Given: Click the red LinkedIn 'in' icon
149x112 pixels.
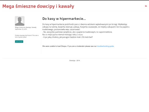Looking at the screenshot, I should pyautogui.click(x=146, y=6).
